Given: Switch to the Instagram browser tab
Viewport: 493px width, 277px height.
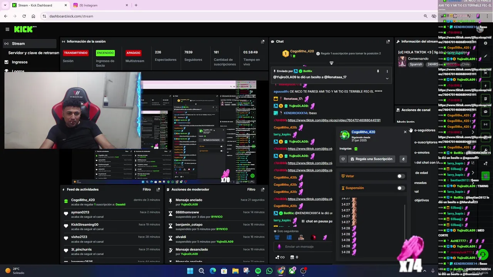Looking at the screenshot, I should coord(101,5).
